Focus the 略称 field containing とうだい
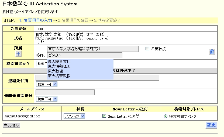This screenshot has height=137, width=224. pos(84,55)
